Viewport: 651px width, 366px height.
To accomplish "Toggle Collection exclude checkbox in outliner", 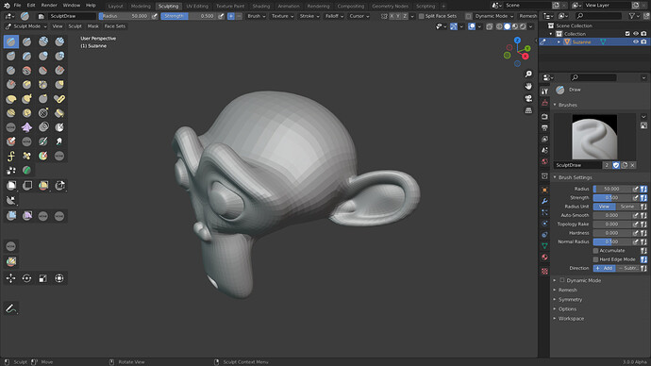I will tap(627, 34).
